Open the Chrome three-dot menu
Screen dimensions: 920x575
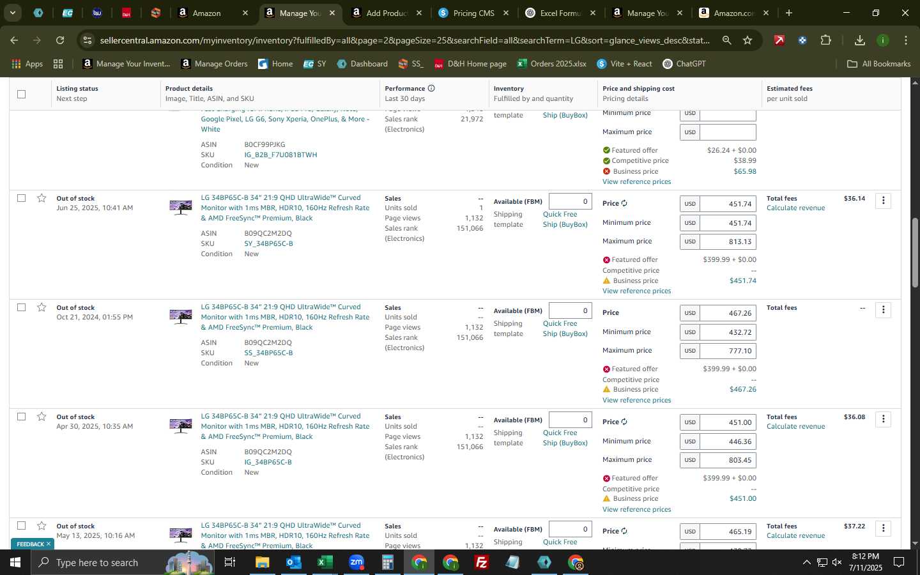(x=906, y=40)
